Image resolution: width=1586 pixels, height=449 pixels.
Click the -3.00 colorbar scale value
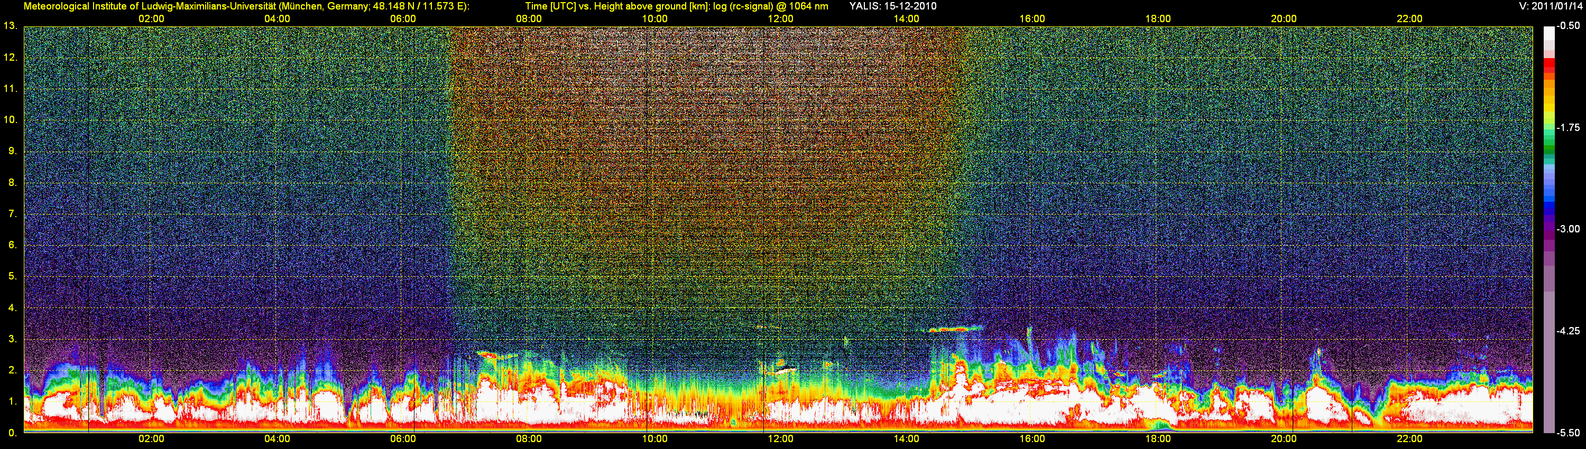(x=1567, y=229)
